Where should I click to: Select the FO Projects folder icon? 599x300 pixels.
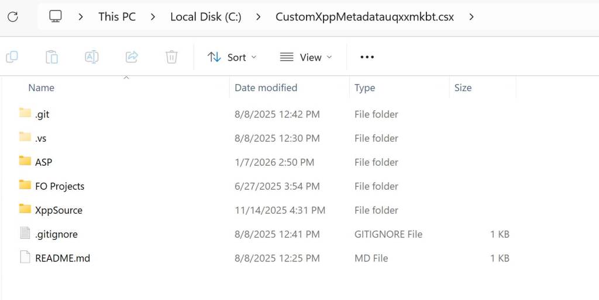[x=25, y=186]
